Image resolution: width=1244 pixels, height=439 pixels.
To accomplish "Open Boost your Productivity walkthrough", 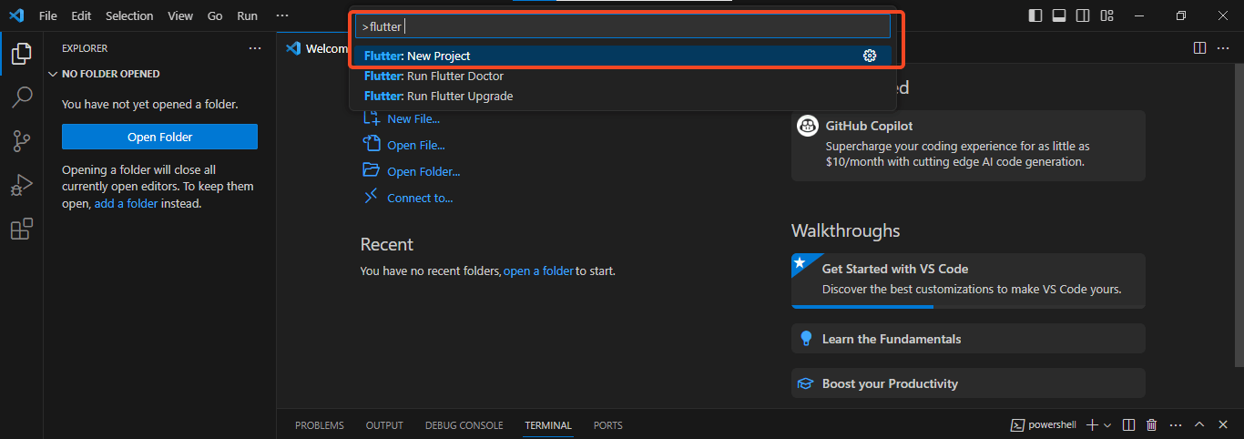I will point(968,383).
